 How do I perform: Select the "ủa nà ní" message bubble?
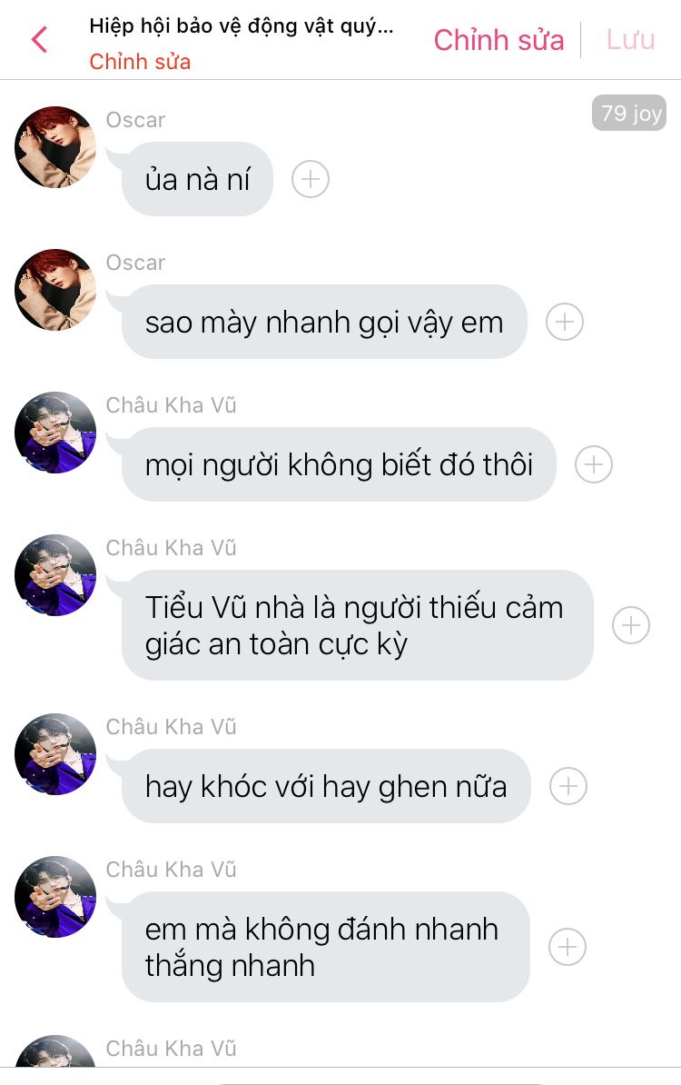click(197, 179)
